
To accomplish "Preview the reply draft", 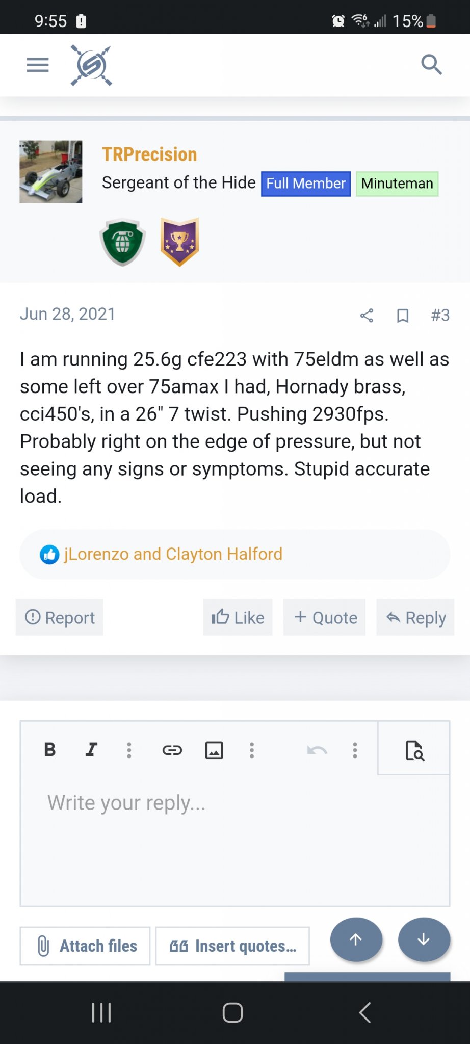I will coord(414,750).
